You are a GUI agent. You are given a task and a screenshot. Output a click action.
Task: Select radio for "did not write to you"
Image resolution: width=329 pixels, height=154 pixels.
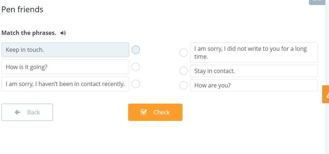(184, 53)
